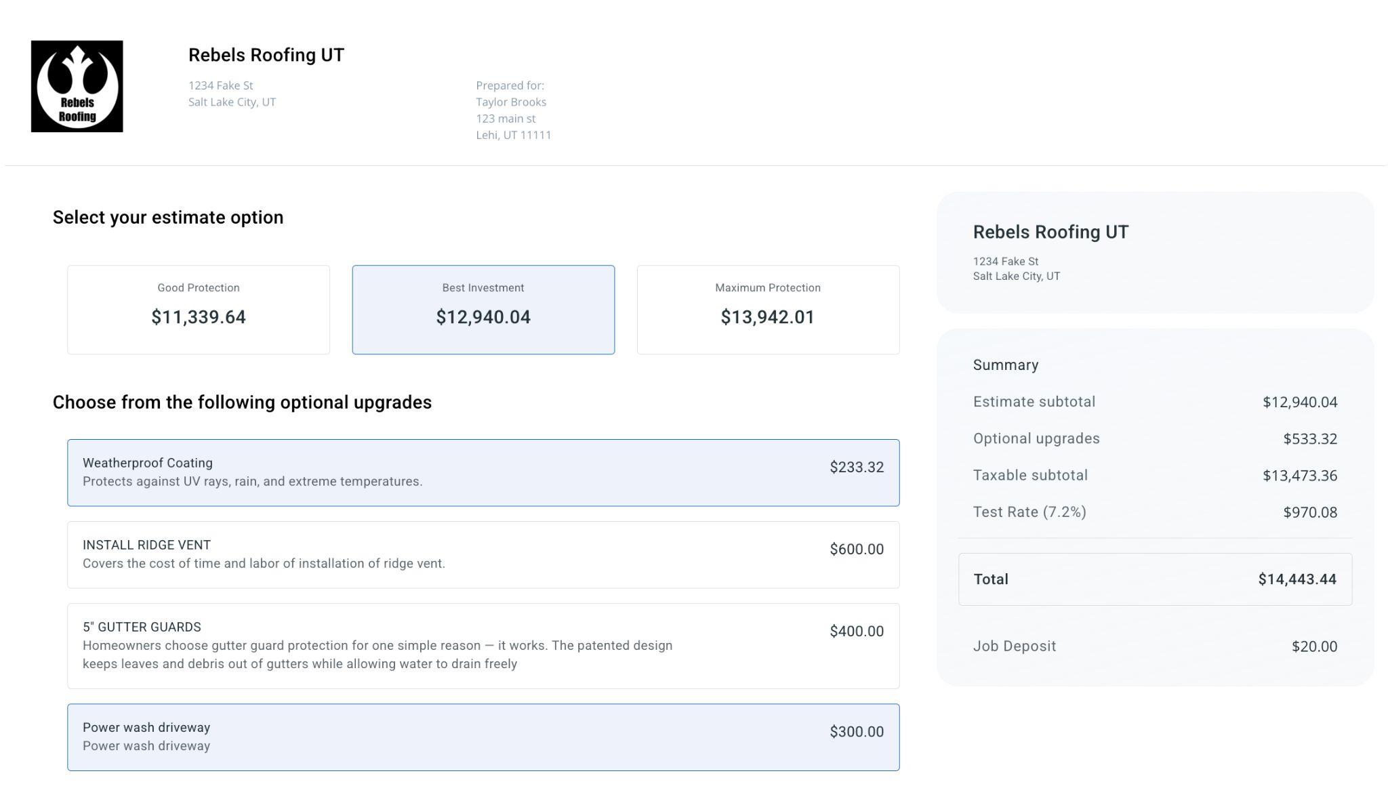Click the Estimate subtotal summary row
This screenshot has width=1388, height=805.
(x=1154, y=402)
